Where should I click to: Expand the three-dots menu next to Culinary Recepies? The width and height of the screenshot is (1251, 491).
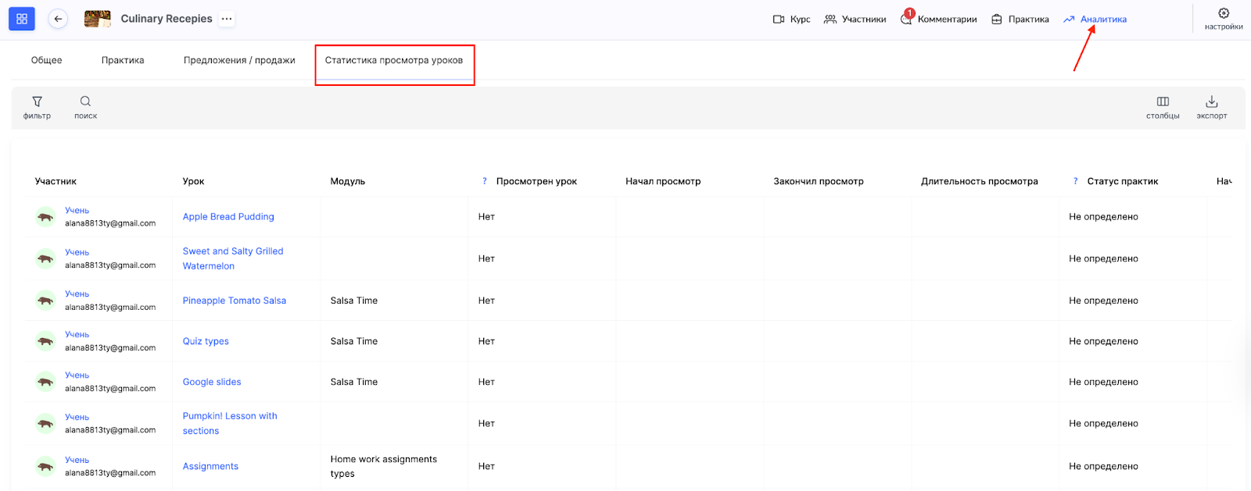(227, 19)
